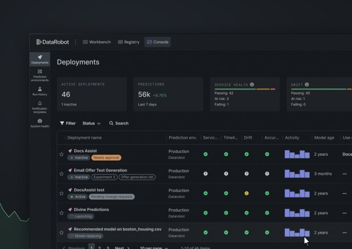Open Prediction environments in sidebar
The height and width of the screenshot is (249, 352).
pos(40,75)
